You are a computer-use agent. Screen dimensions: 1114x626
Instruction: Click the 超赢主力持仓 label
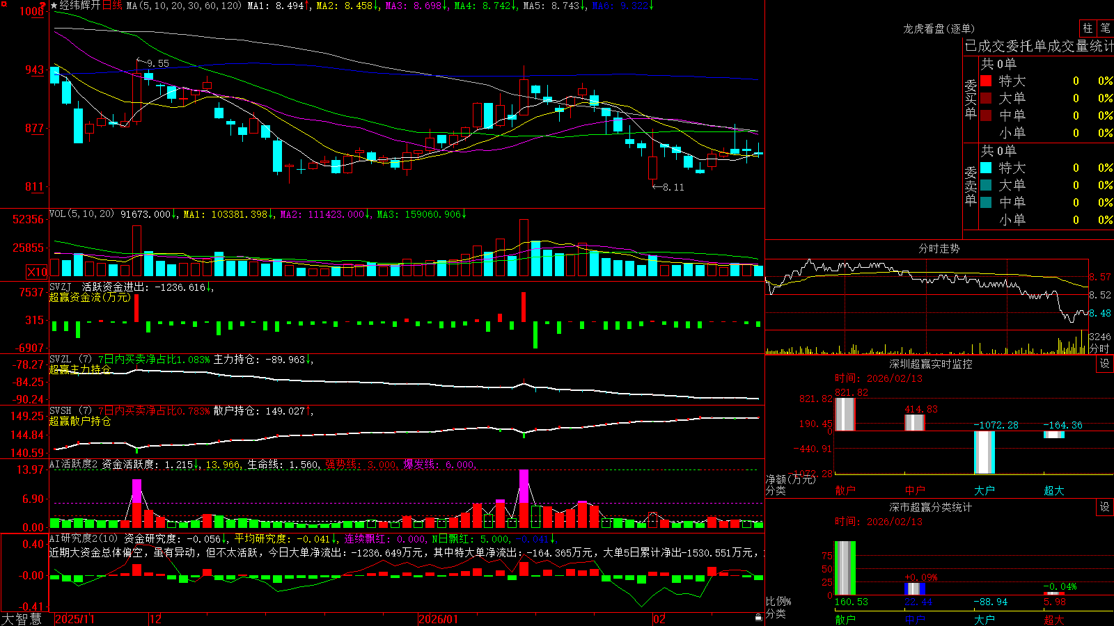(80, 369)
